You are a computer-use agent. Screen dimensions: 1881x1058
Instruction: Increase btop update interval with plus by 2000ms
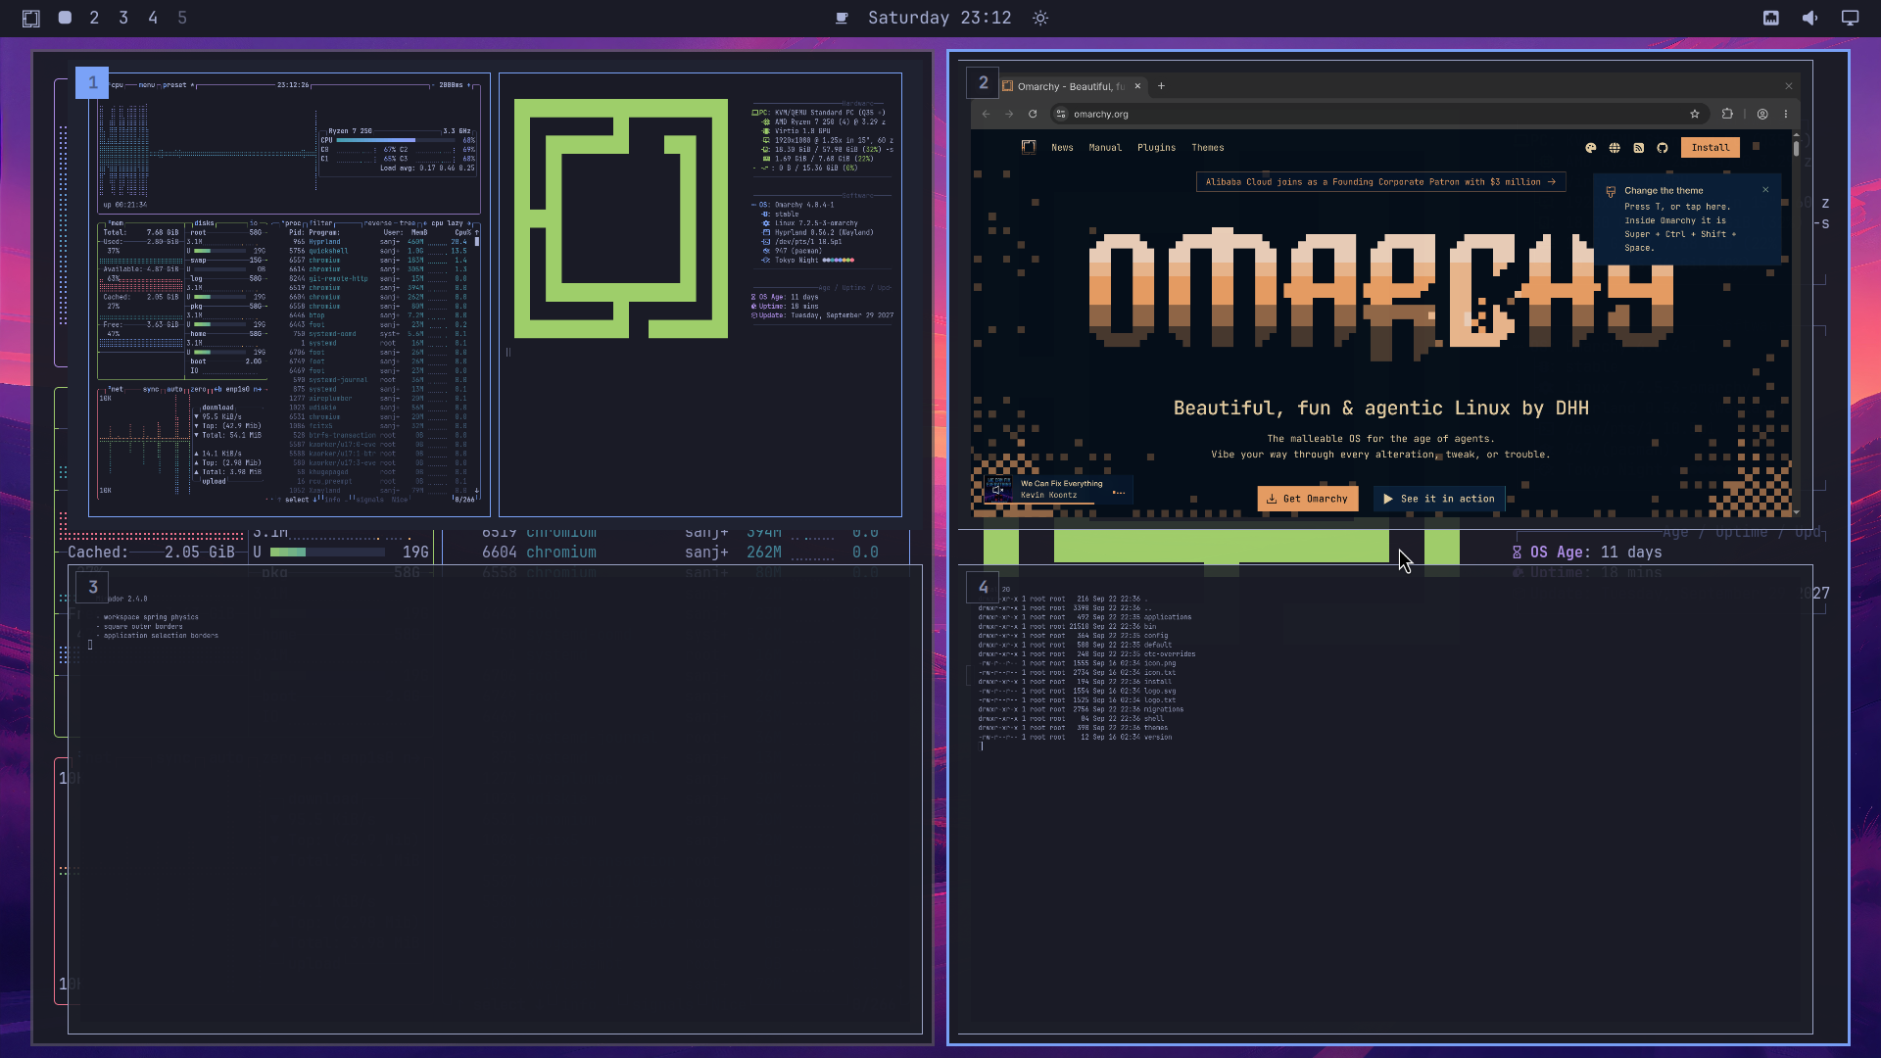click(470, 85)
